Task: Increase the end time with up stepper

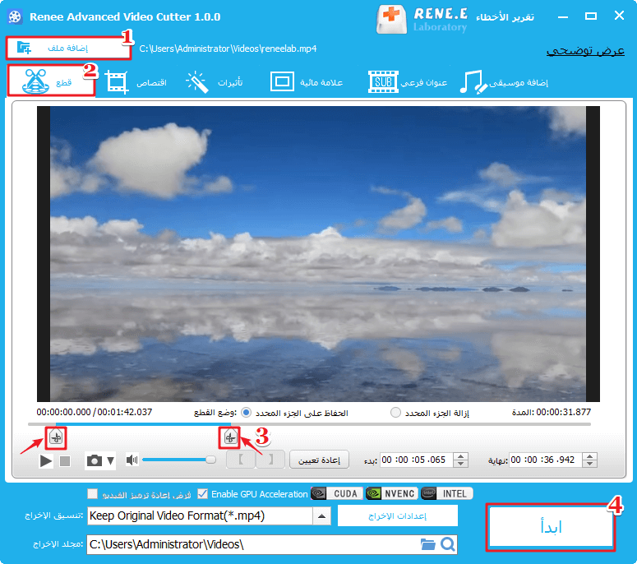Action: point(589,456)
